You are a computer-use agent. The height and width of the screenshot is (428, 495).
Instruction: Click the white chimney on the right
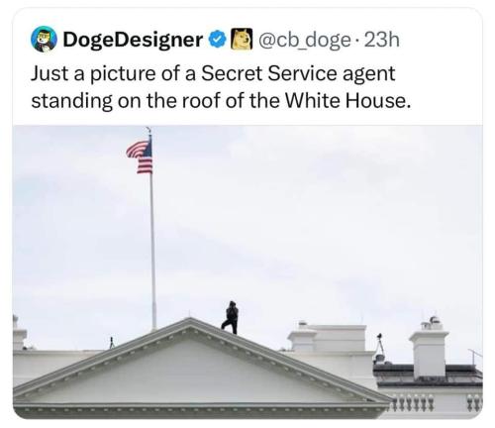coord(429,350)
